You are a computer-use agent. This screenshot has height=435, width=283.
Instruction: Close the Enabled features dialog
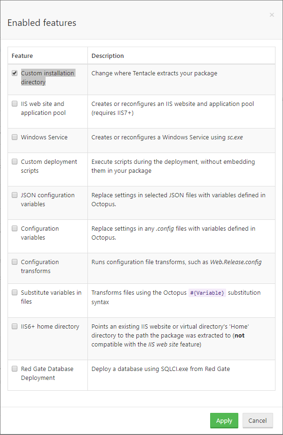point(272,15)
